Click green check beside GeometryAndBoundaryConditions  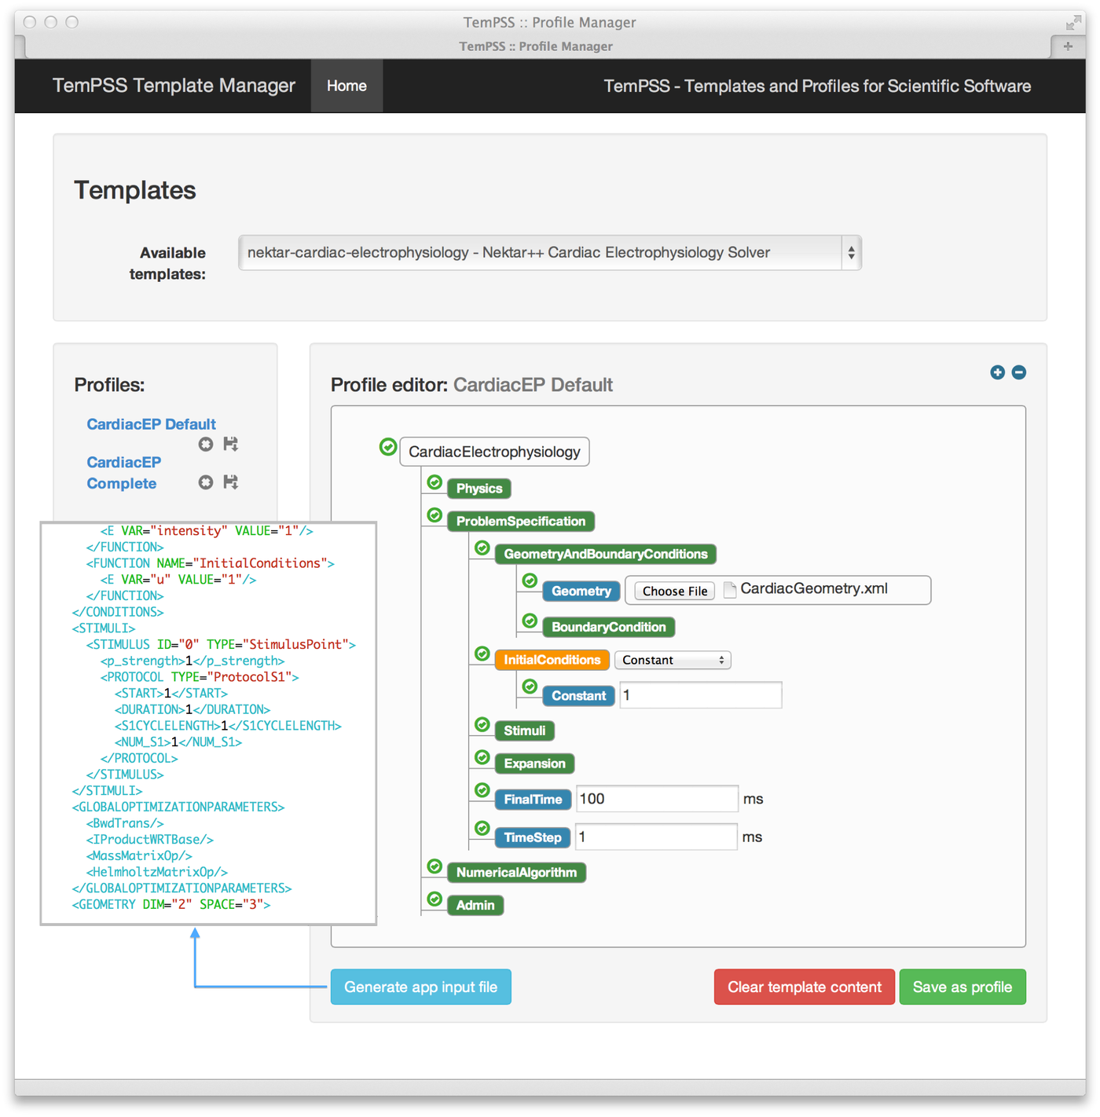tap(482, 548)
